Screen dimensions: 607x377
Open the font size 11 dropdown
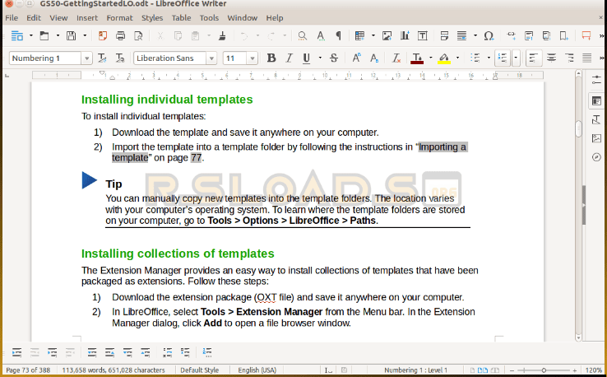(x=253, y=58)
